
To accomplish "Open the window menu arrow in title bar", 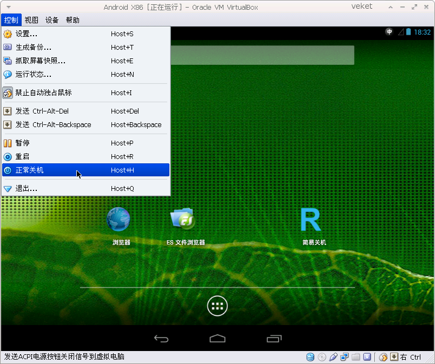I will point(9,7).
